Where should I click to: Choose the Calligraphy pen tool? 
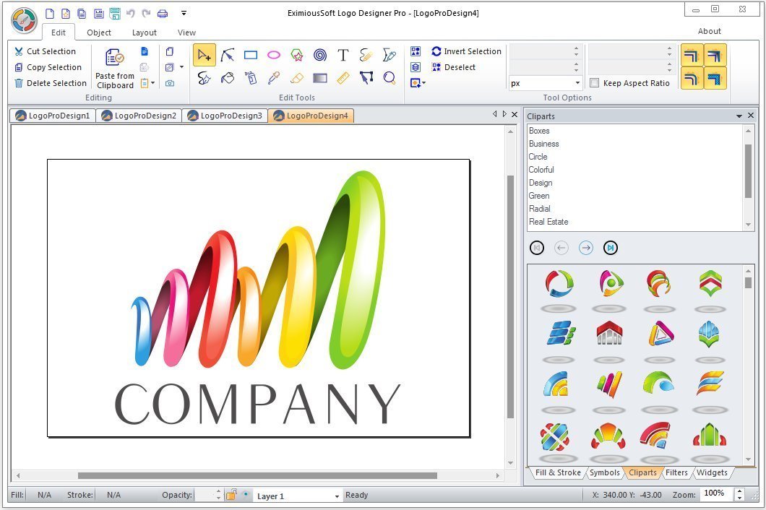point(205,78)
